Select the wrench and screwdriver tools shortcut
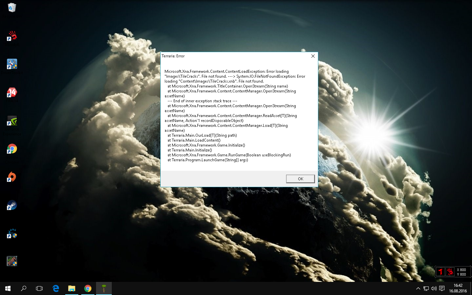Screen dimensions: 472x295 (x=12, y=64)
